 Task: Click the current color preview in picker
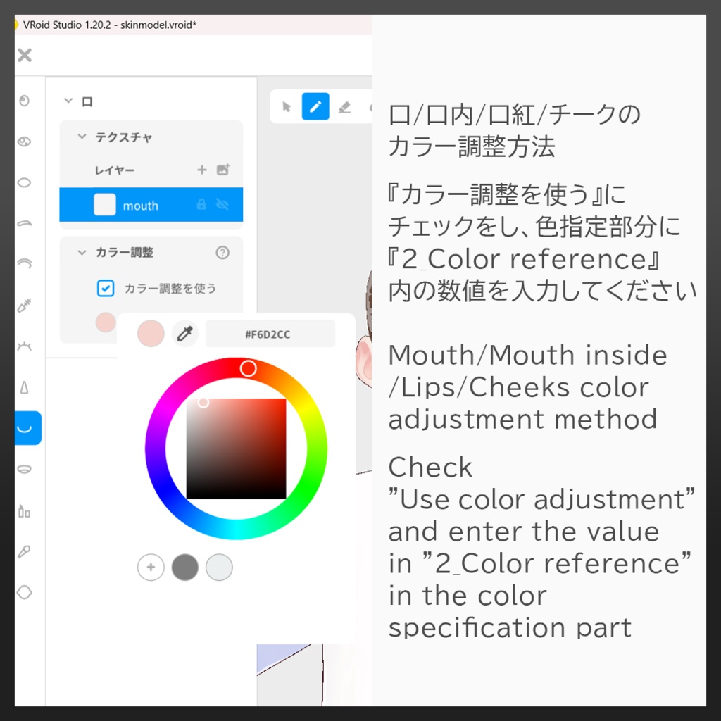(x=151, y=333)
